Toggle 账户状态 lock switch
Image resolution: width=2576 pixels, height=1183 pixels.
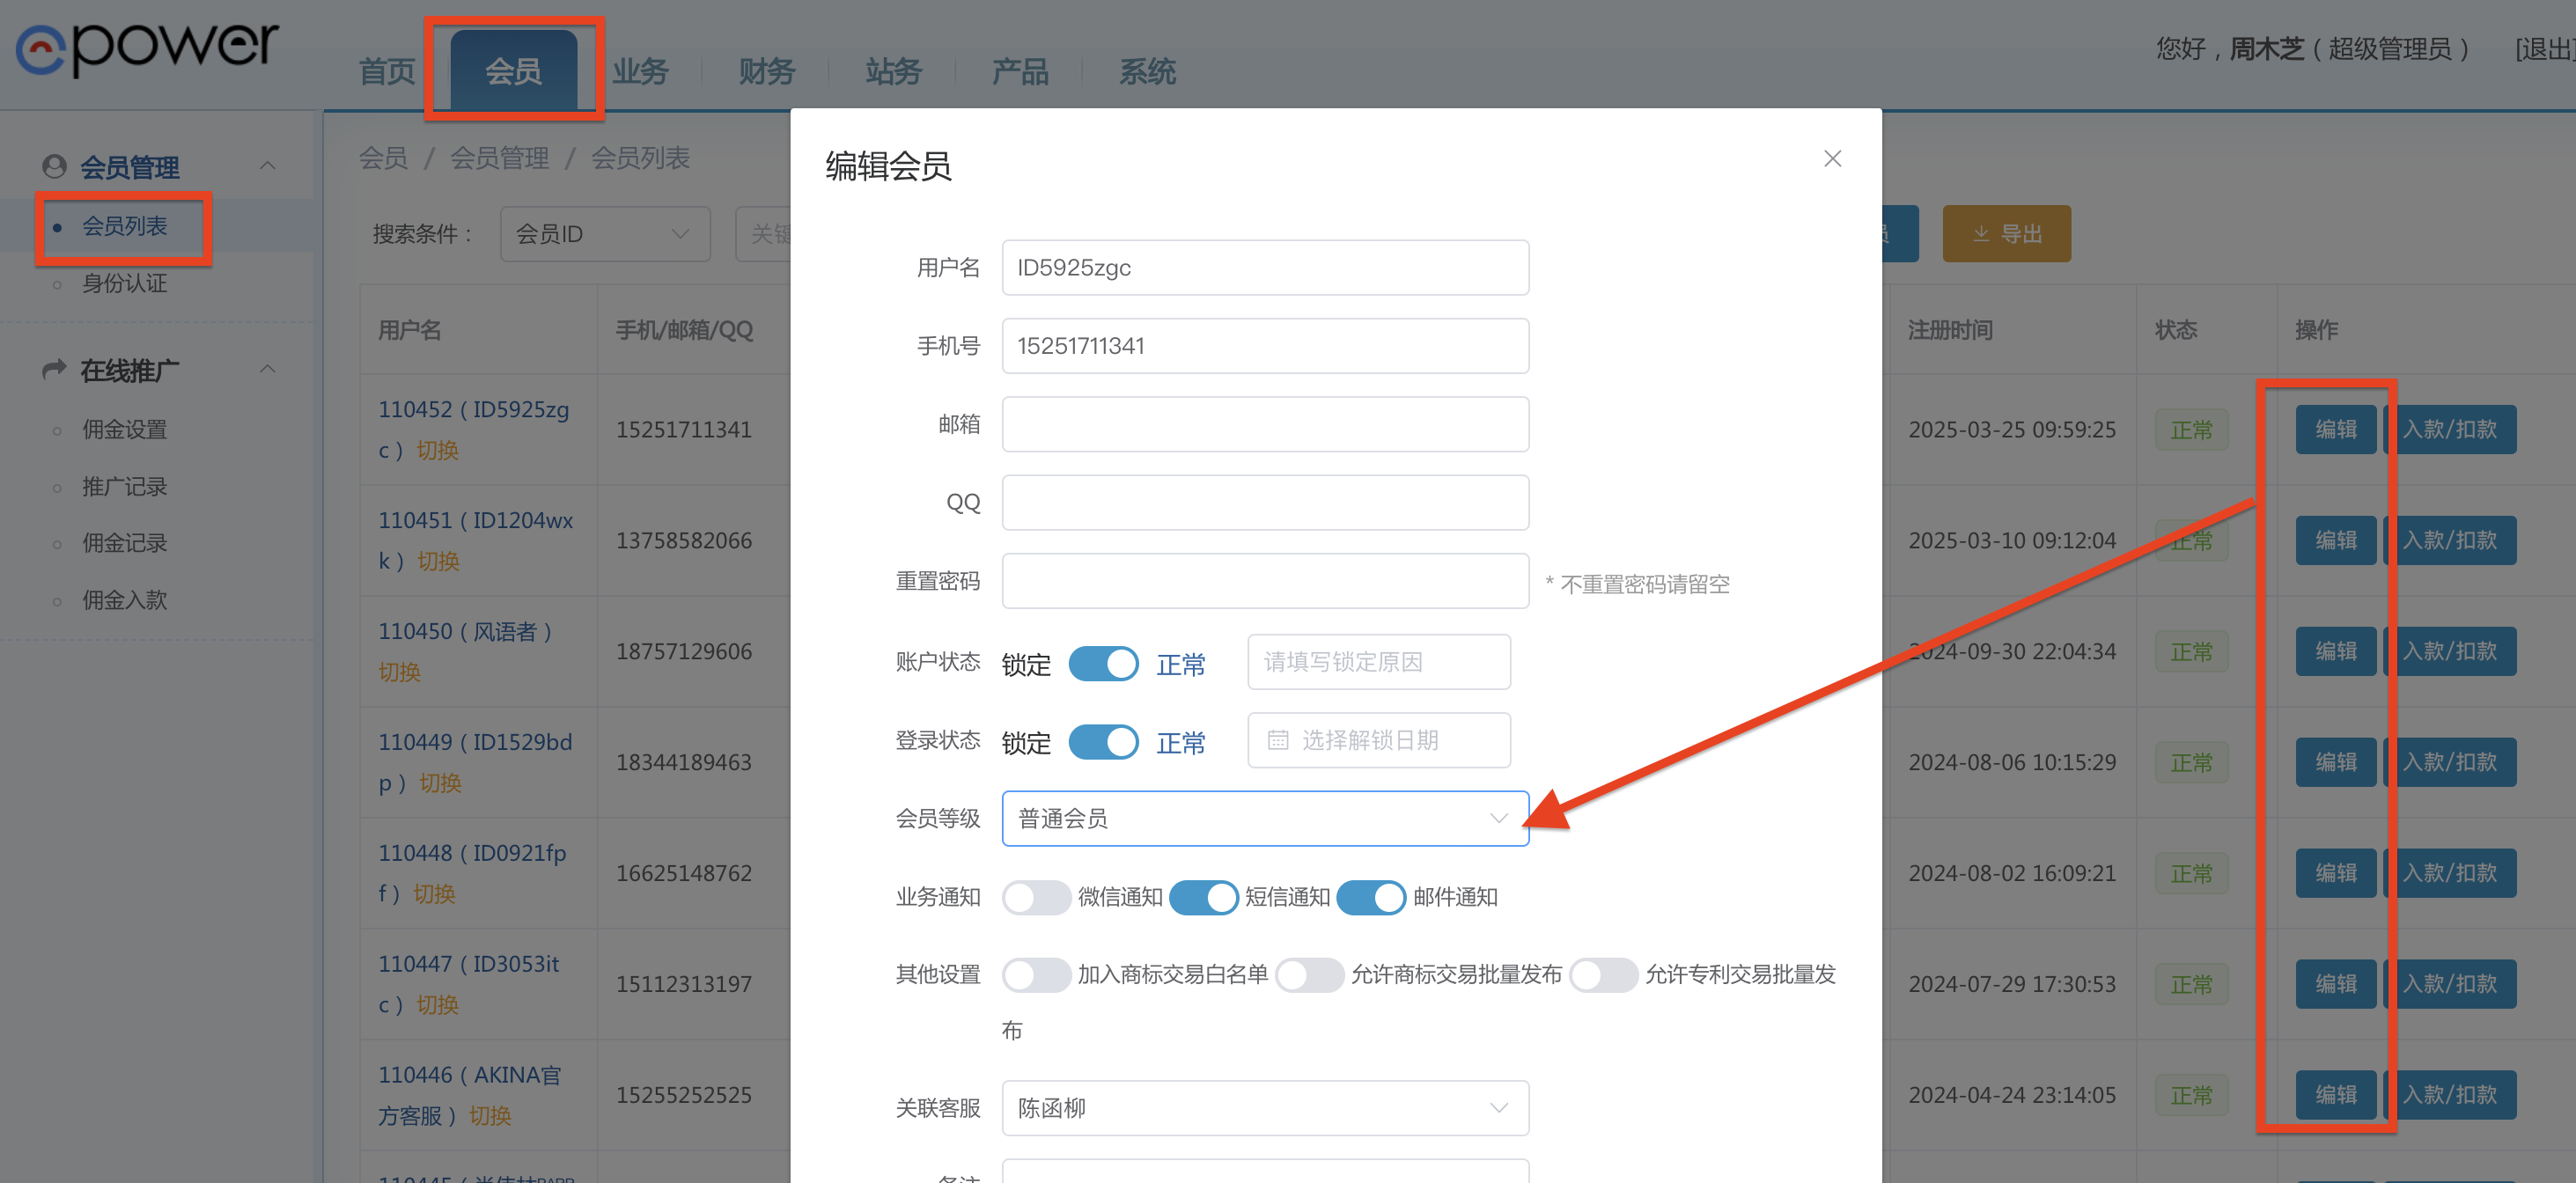point(1103,663)
